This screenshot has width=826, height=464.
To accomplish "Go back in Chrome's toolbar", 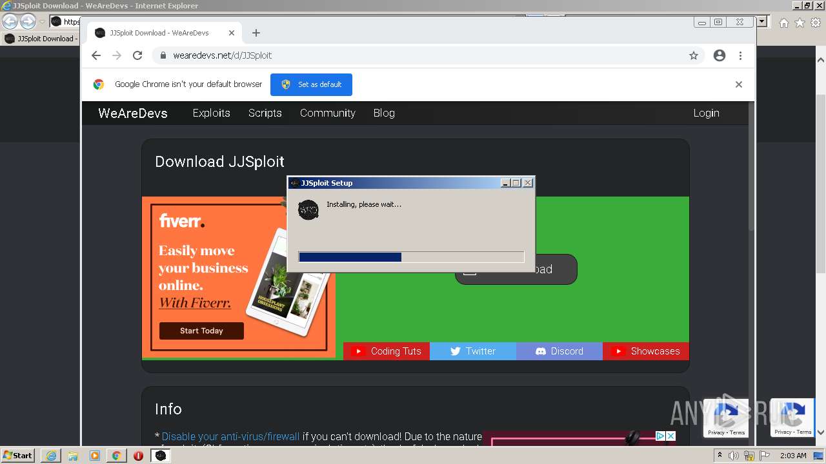I will click(96, 55).
